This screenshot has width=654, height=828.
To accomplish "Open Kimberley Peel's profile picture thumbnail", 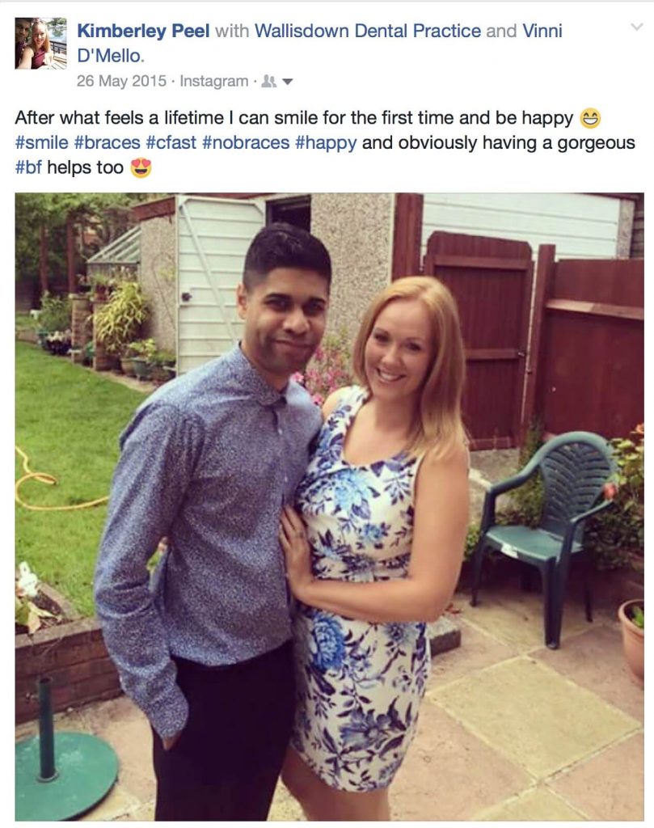I will pyautogui.click(x=40, y=44).
